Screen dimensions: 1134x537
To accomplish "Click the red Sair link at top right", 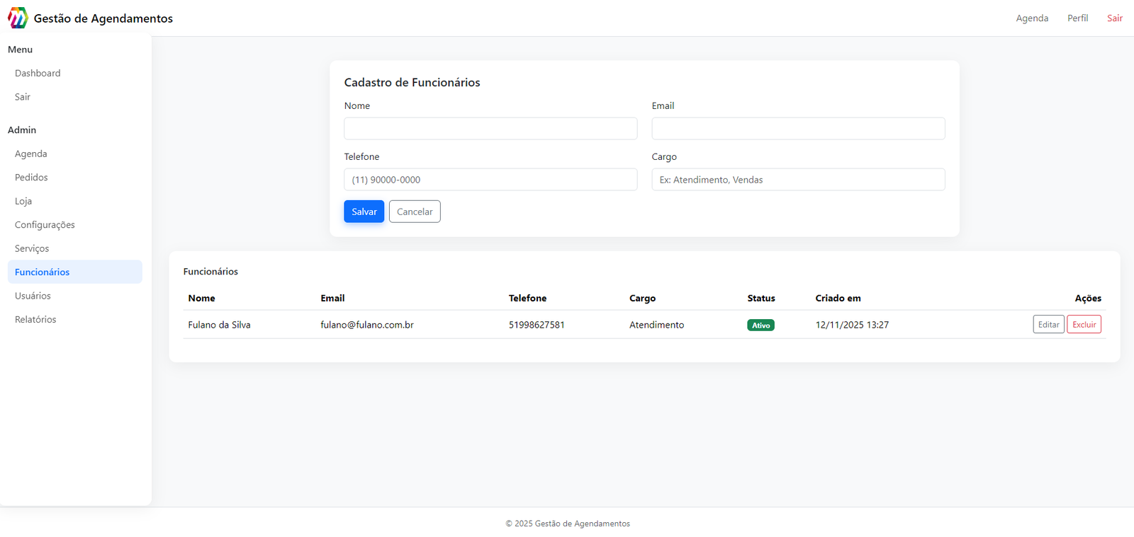I will (x=1114, y=18).
